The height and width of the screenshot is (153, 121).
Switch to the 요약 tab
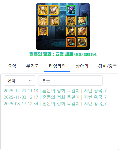tap(12, 66)
